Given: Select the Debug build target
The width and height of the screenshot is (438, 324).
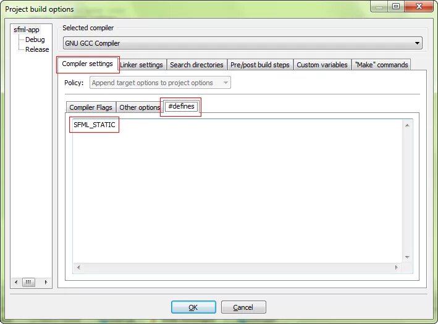Looking at the screenshot, I should 35,39.
